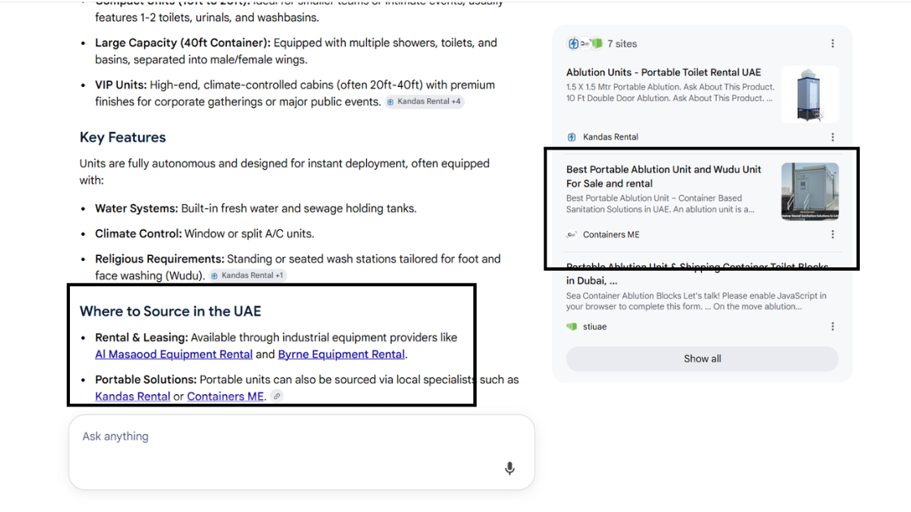Click in the Ask anything input field
The width and height of the screenshot is (911, 512).
[x=302, y=452]
